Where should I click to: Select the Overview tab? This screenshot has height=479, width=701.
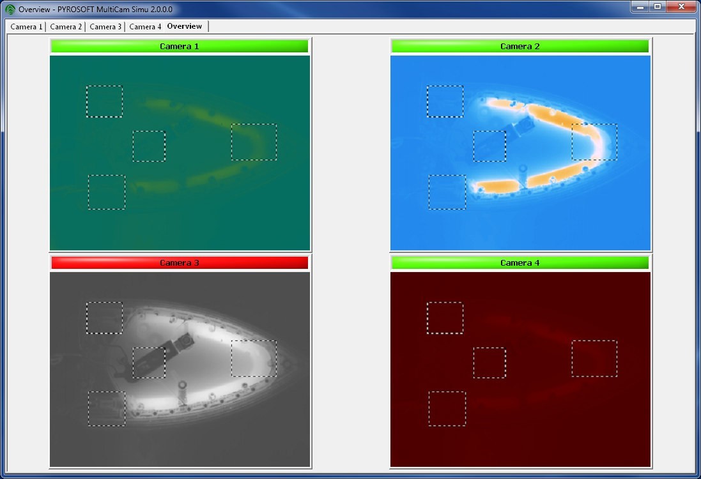(184, 26)
